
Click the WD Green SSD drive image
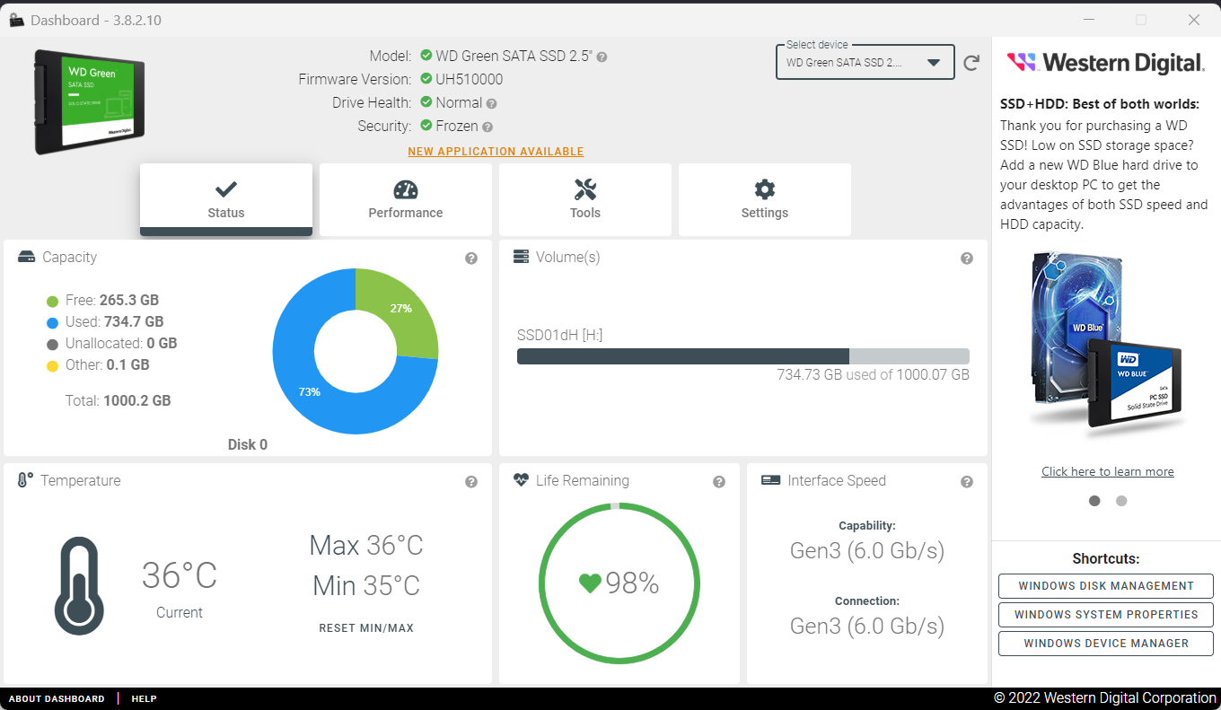[90, 102]
